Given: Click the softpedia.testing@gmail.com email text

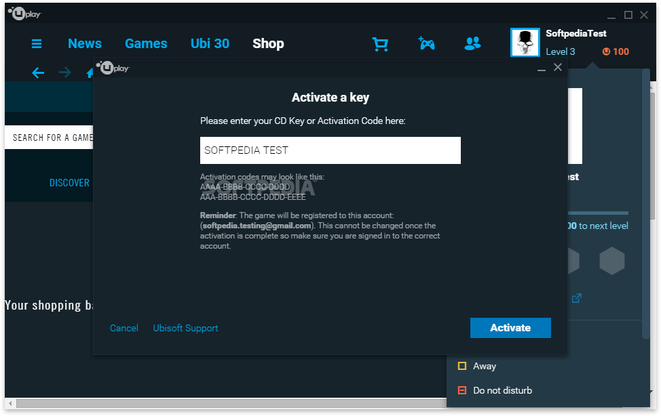Looking at the screenshot, I should (x=258, y=226).
